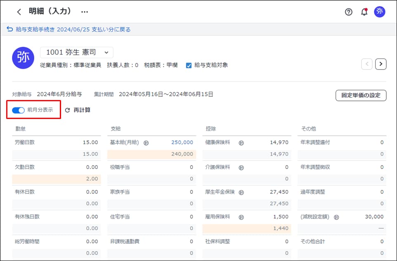397x261 pixels.
Task: Click the info icon beside 厚生年金保険
Action: point(241,193)
